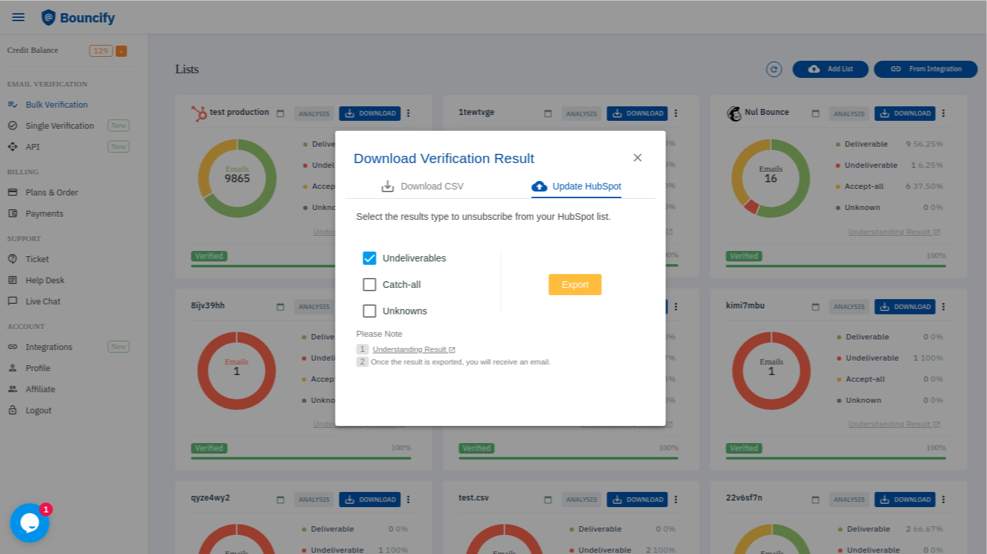Close the Download Verification Result dialog
Screen dimensions: 987x554
point(637,158)
